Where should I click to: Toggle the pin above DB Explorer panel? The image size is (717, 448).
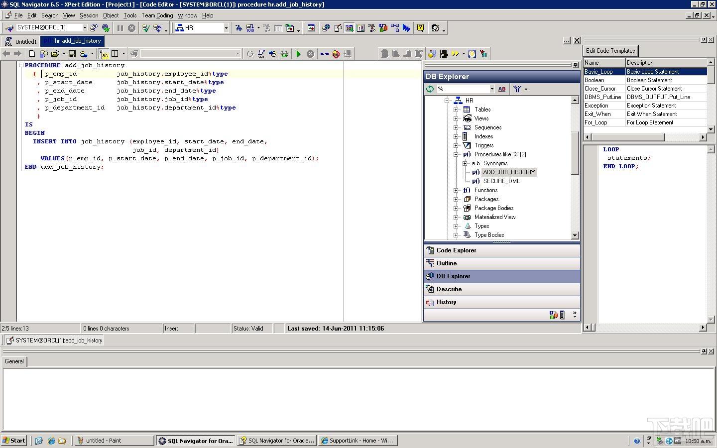pyautogui.click(x=576, y=65)
